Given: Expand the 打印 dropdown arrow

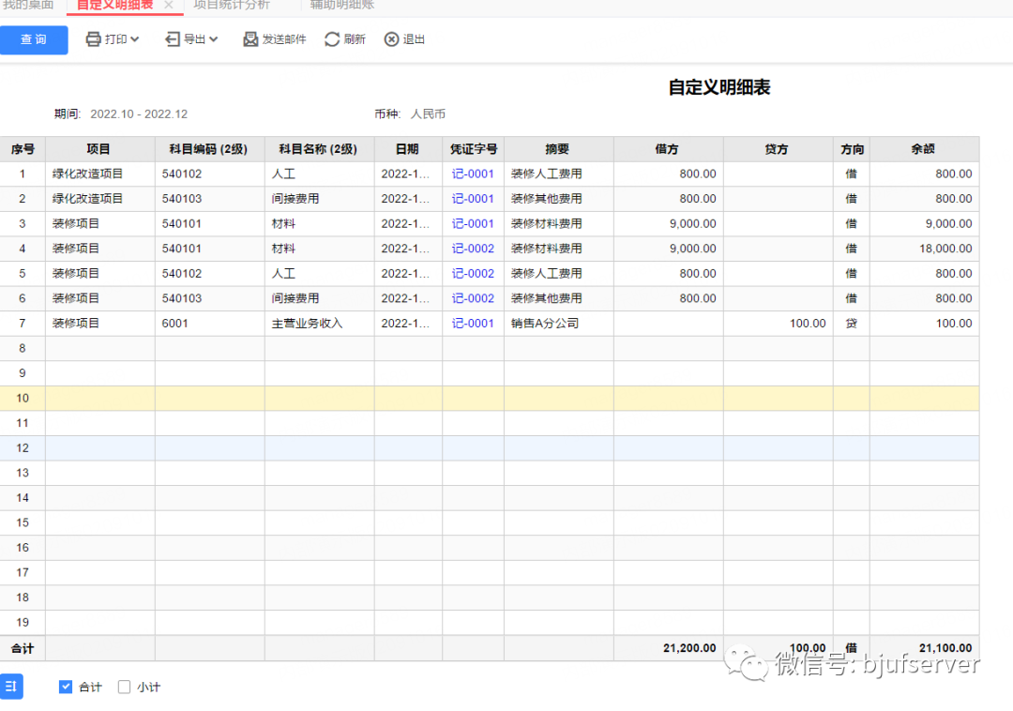Looking at the screenshot, I should 135,39.
